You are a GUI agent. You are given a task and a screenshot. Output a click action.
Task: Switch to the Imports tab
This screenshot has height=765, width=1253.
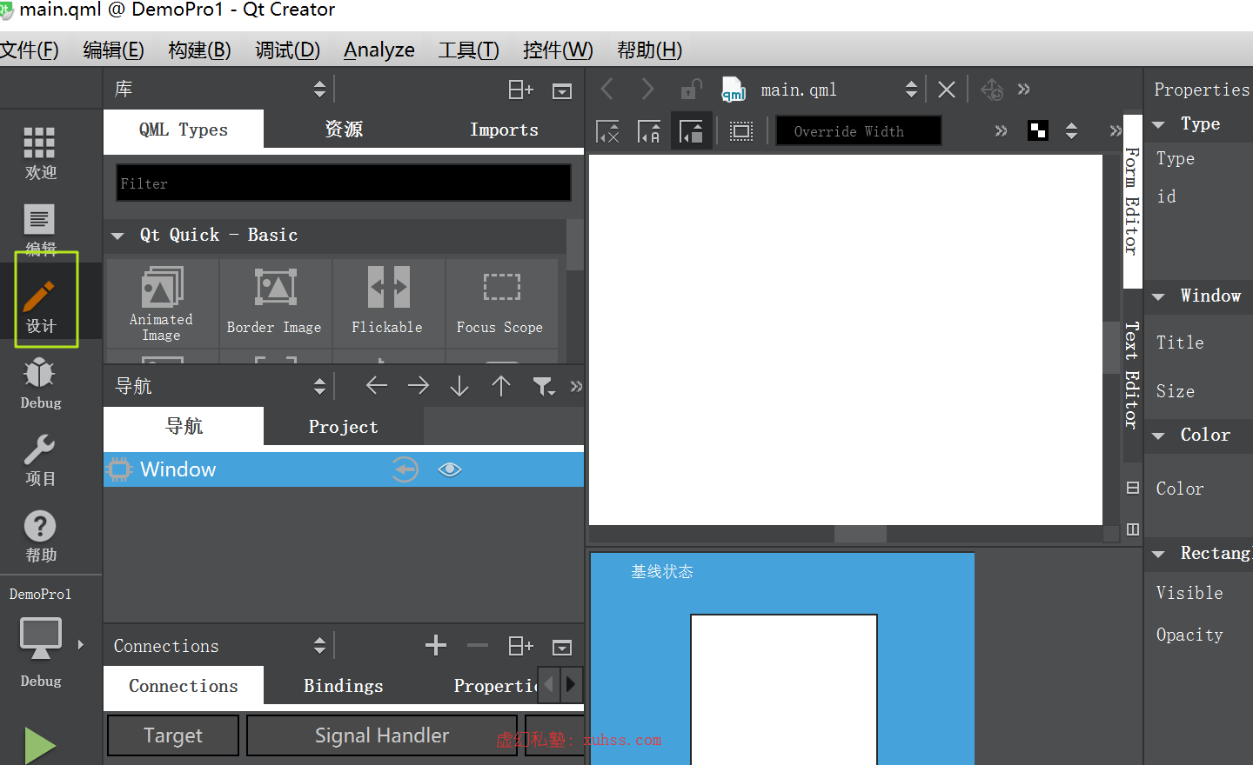click(x=504, y=130)
